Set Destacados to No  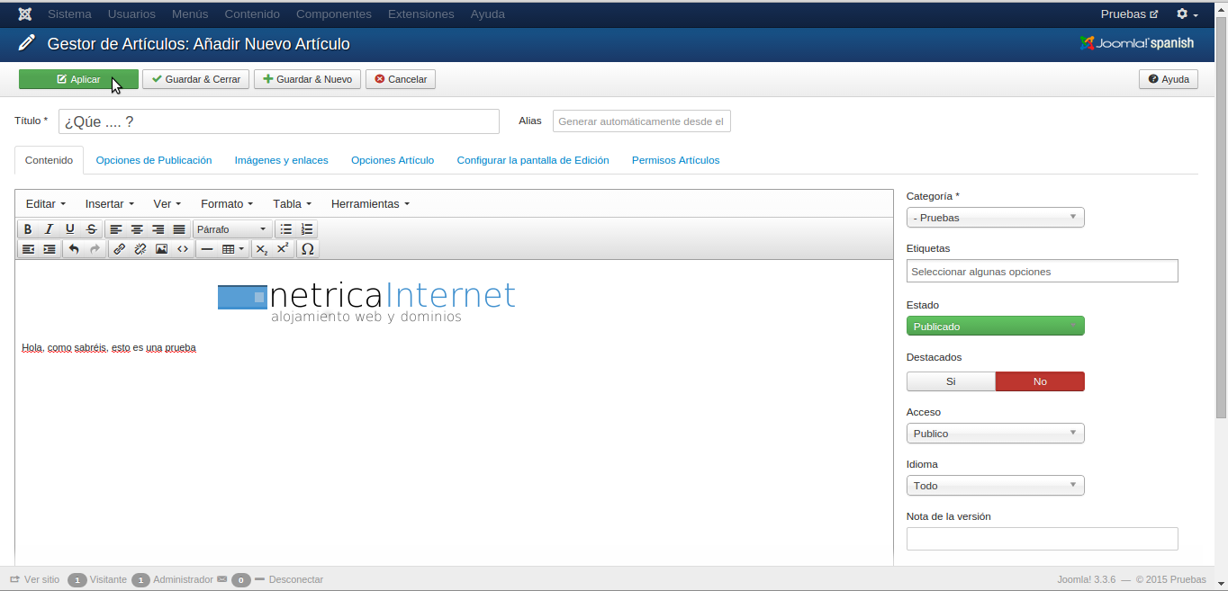[x=1040, y=381]
